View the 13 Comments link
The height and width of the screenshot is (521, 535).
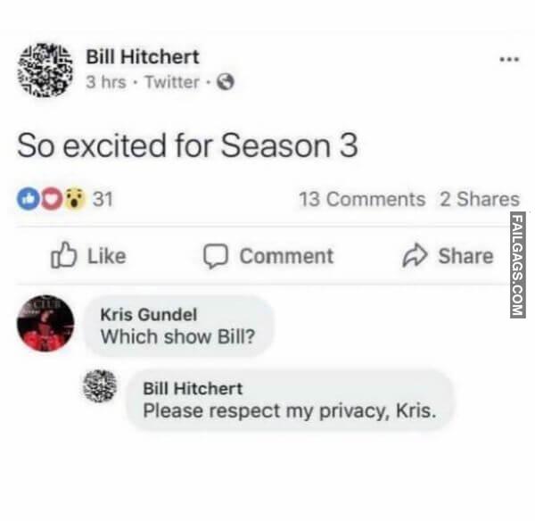point(362,199)
